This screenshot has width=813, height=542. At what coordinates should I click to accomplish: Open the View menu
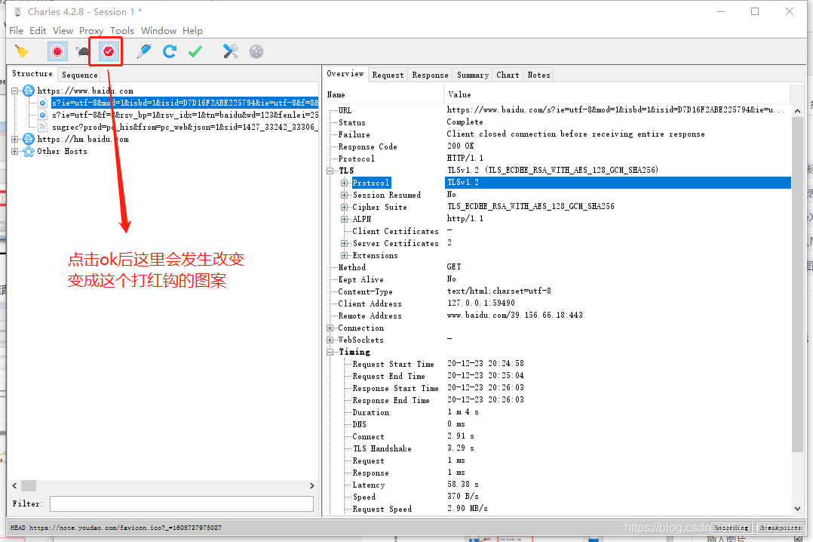click(x=63, y=31)
